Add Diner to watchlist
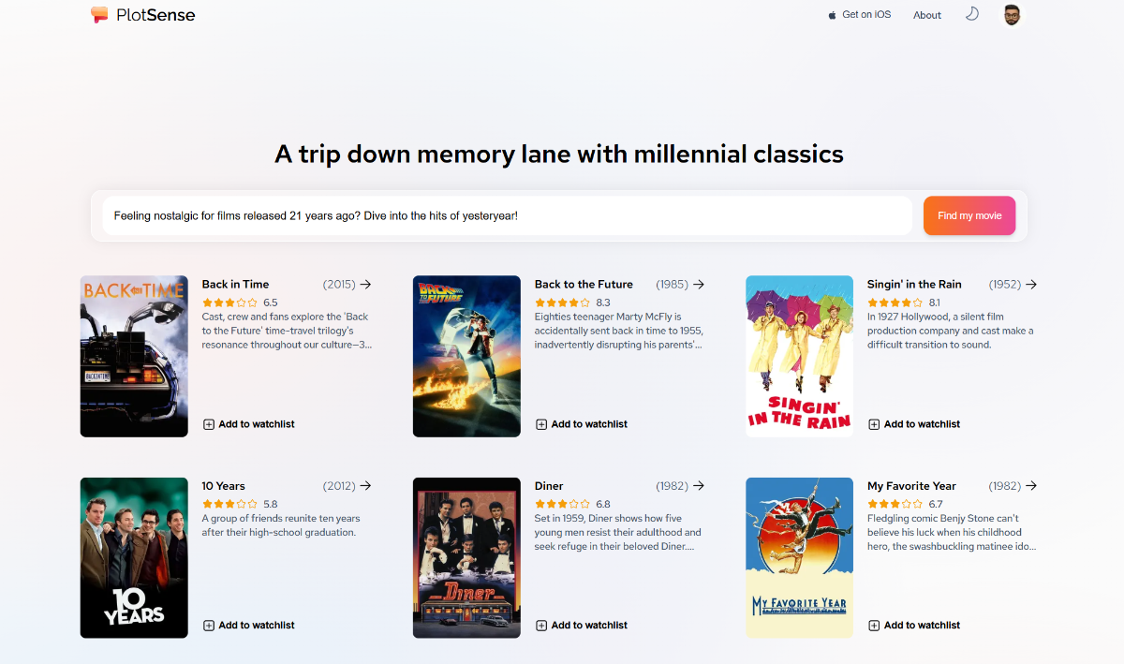The height and width of the screenshot is (664, 1124). pos(582,626)
